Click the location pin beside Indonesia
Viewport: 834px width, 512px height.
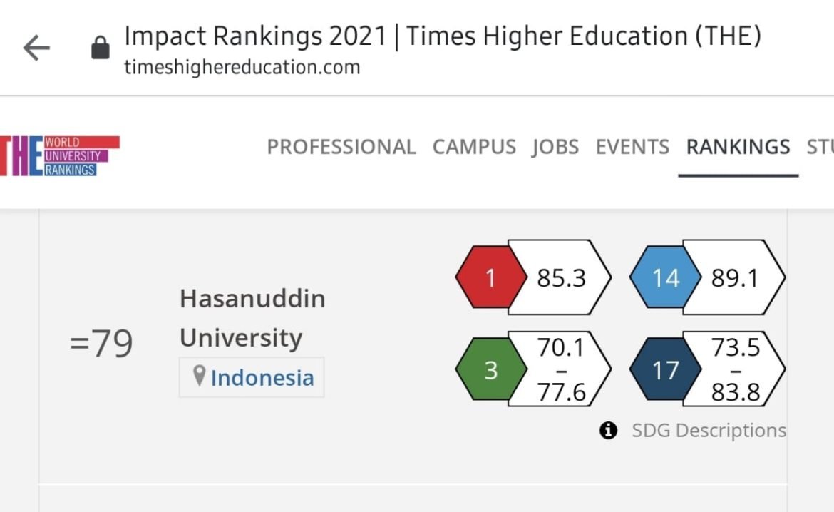coord(200,376)
